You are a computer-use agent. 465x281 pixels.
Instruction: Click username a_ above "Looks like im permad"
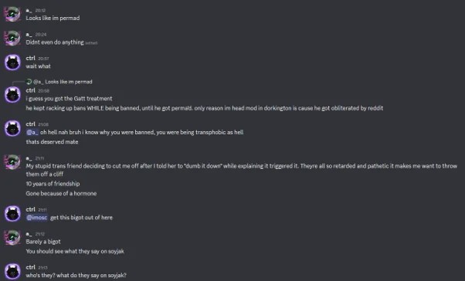(29, 10)
